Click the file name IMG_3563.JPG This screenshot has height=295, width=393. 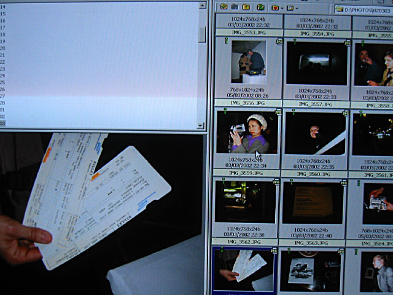(311, 243)
